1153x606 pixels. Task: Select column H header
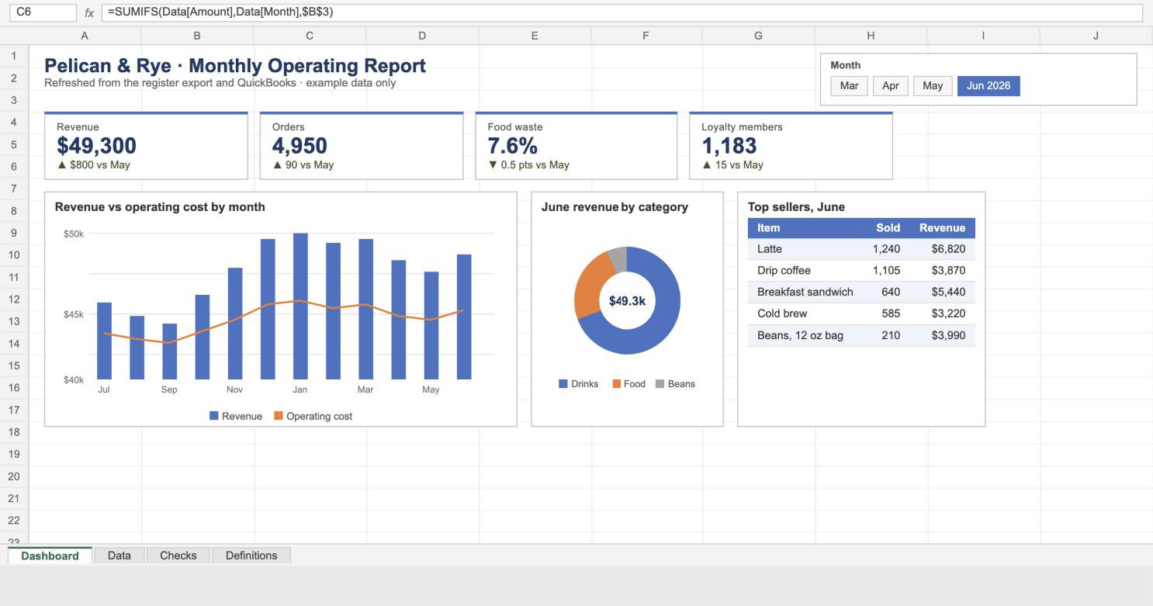click(x=871, y=36)
